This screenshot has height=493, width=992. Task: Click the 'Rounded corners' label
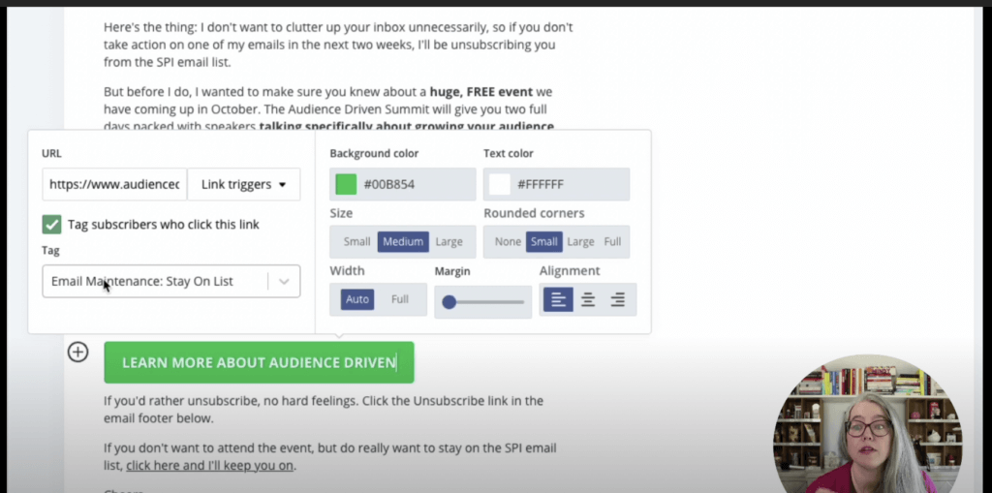(x=534, y=213)
